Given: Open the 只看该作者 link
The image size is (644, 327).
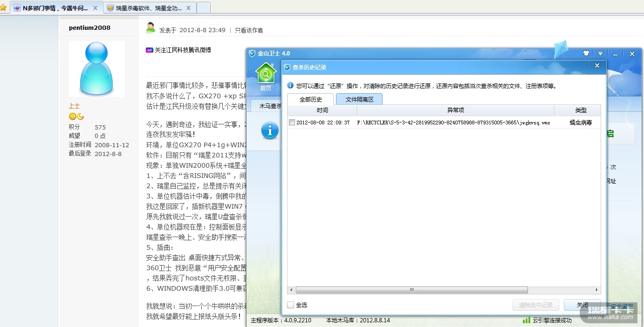Looking at the screenshot, I should (249, 30).
